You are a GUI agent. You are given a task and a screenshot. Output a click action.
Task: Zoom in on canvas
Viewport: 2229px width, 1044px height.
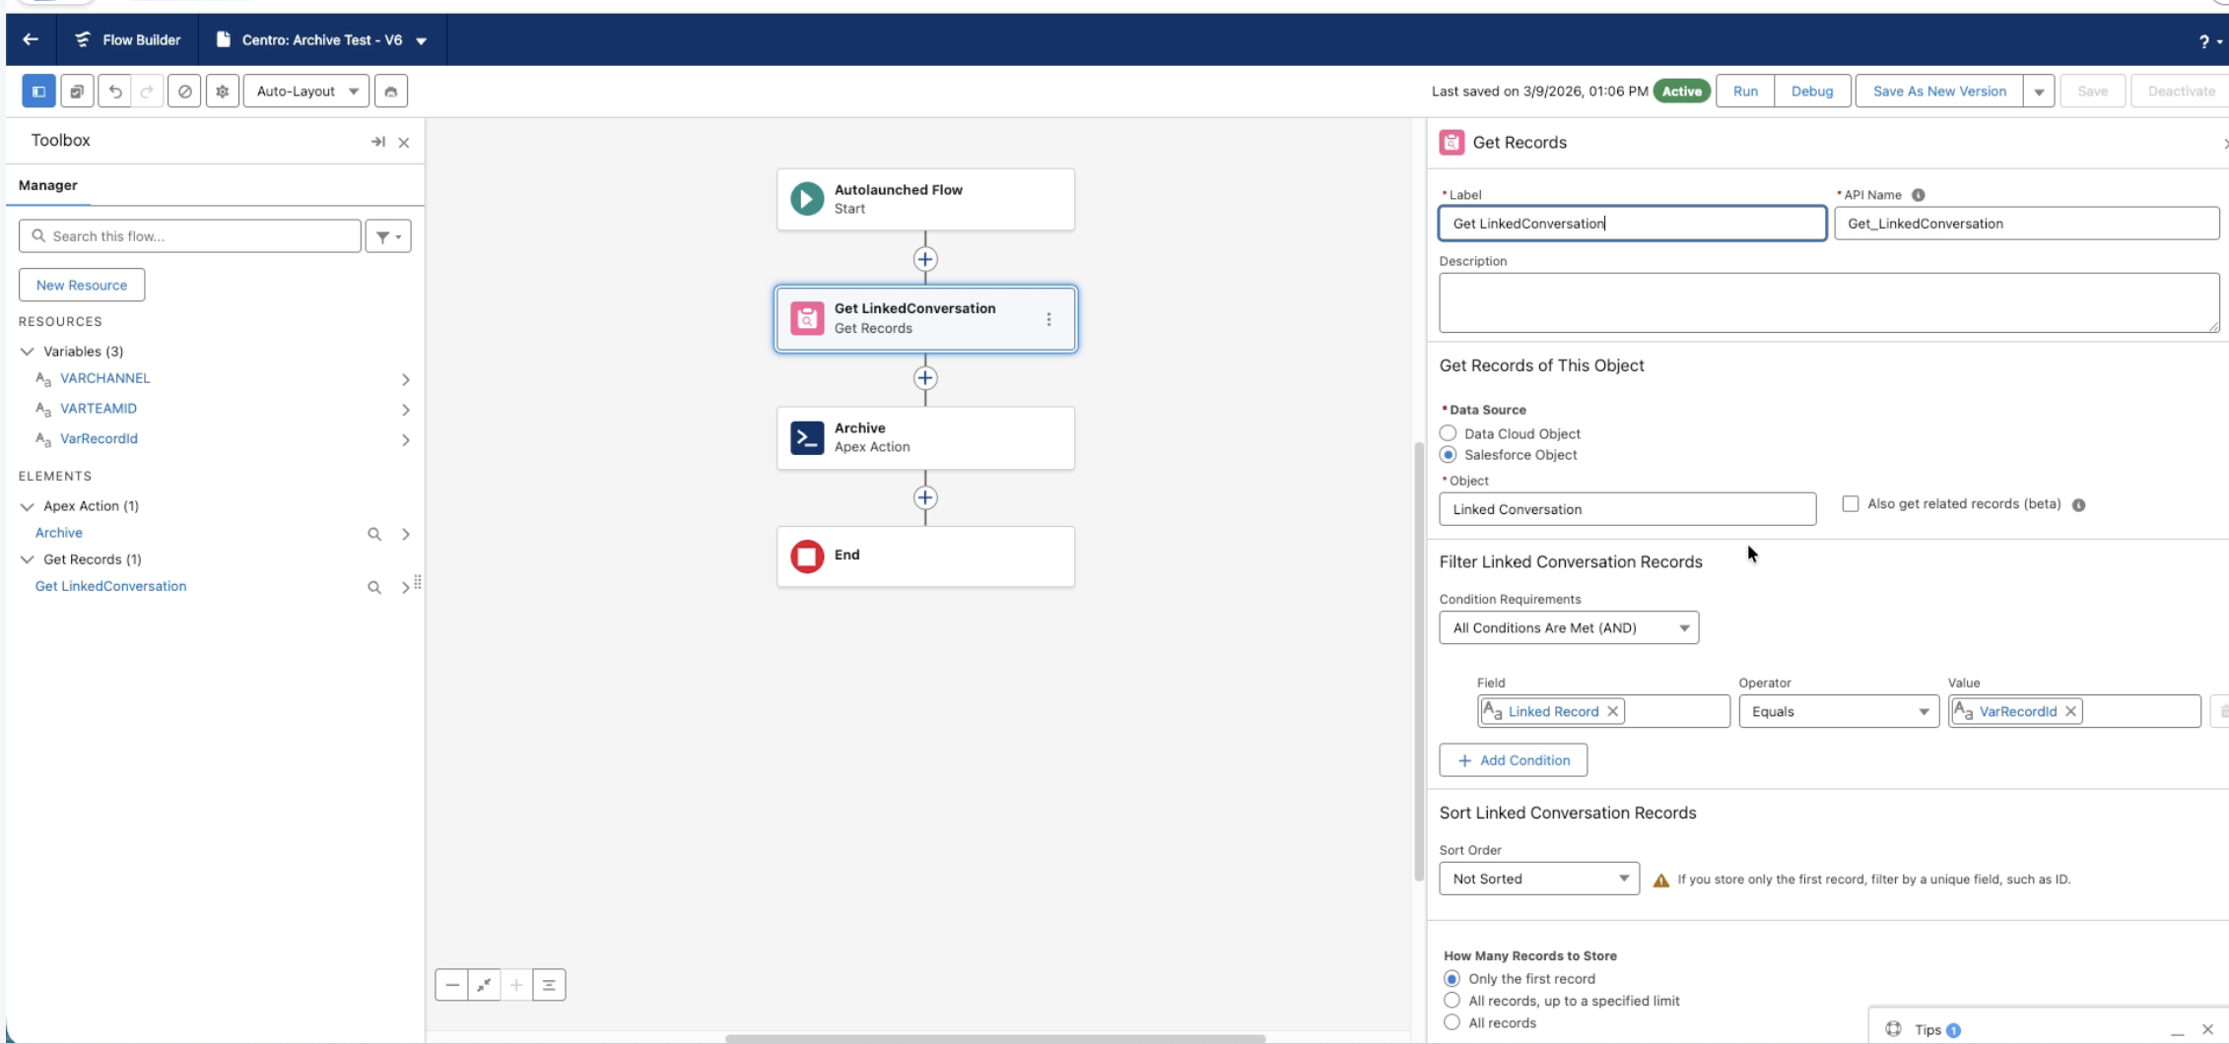[516, 985]
